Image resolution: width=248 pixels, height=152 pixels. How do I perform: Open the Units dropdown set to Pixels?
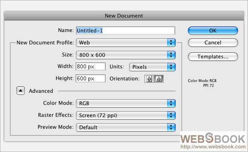152,67
